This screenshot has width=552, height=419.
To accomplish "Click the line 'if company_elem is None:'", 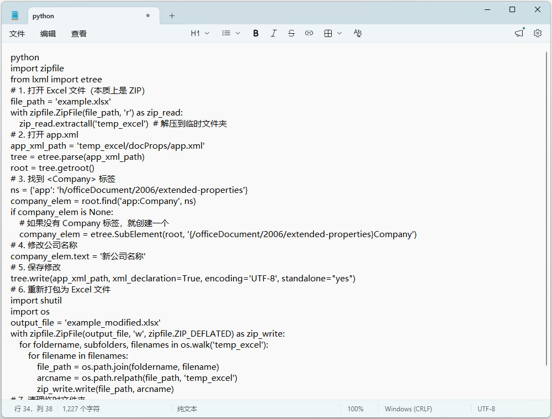I will coord(62,212).
